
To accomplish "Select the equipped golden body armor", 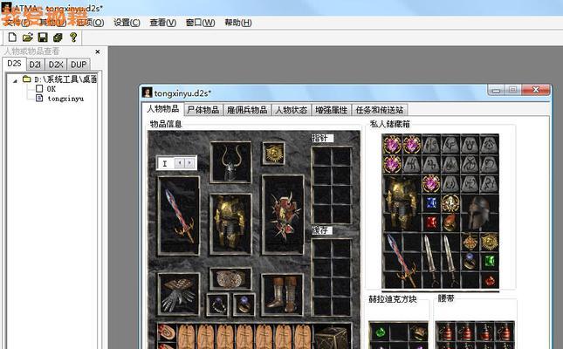I will (x=230, y=223).
